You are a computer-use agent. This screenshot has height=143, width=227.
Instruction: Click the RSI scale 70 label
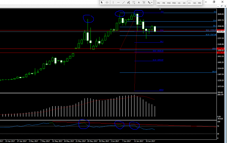(218, 126)
